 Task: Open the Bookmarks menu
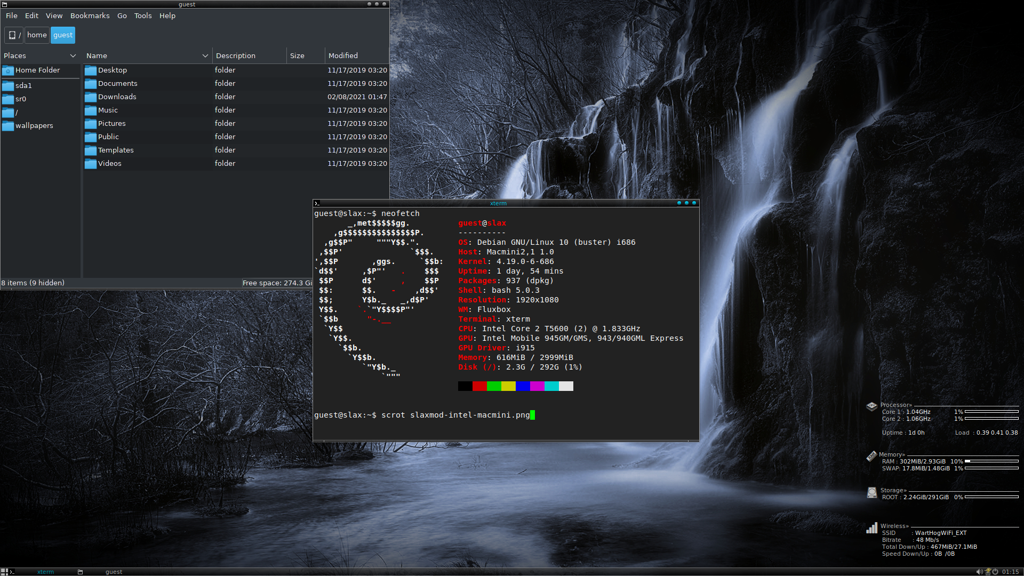(x=90, y=15)
